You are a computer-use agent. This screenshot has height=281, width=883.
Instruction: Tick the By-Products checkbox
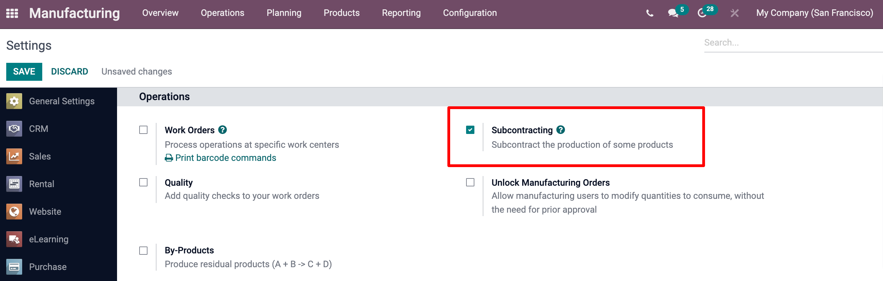coord(143,251)
